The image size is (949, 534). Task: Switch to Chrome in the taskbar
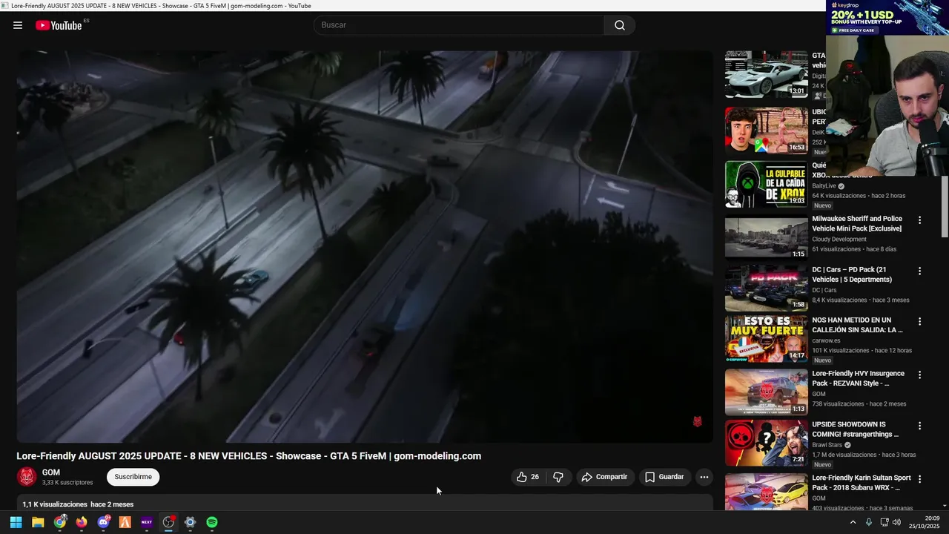pos(59,522)
